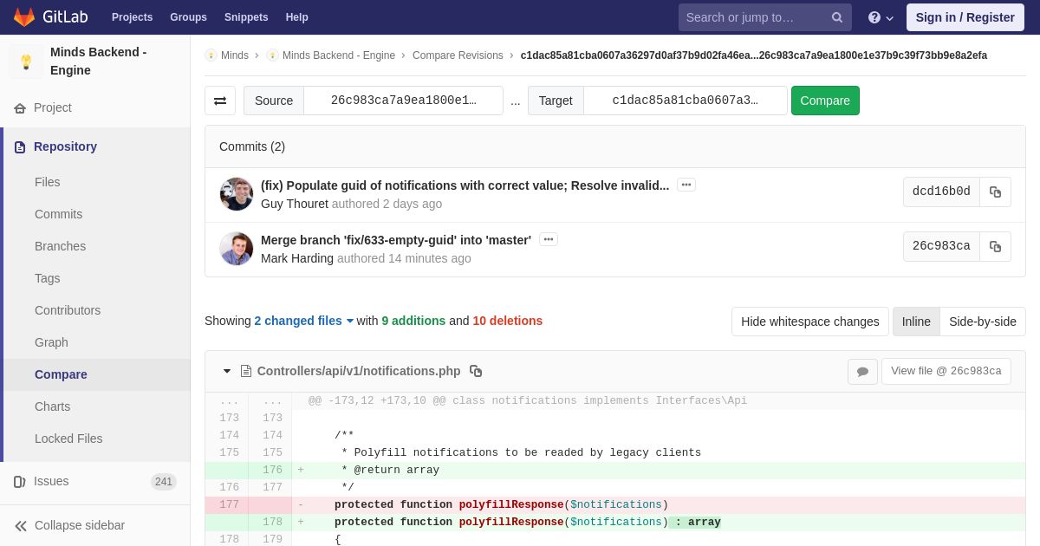The image size is (1040, 546).
Task: Click the 241 issues count badge
Action: coord(164,482)
